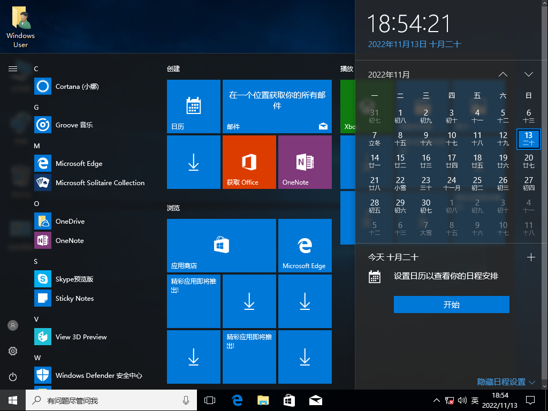Go to previous month in calendar
This screenshot has width=548, height=411.
coord(503,74)
